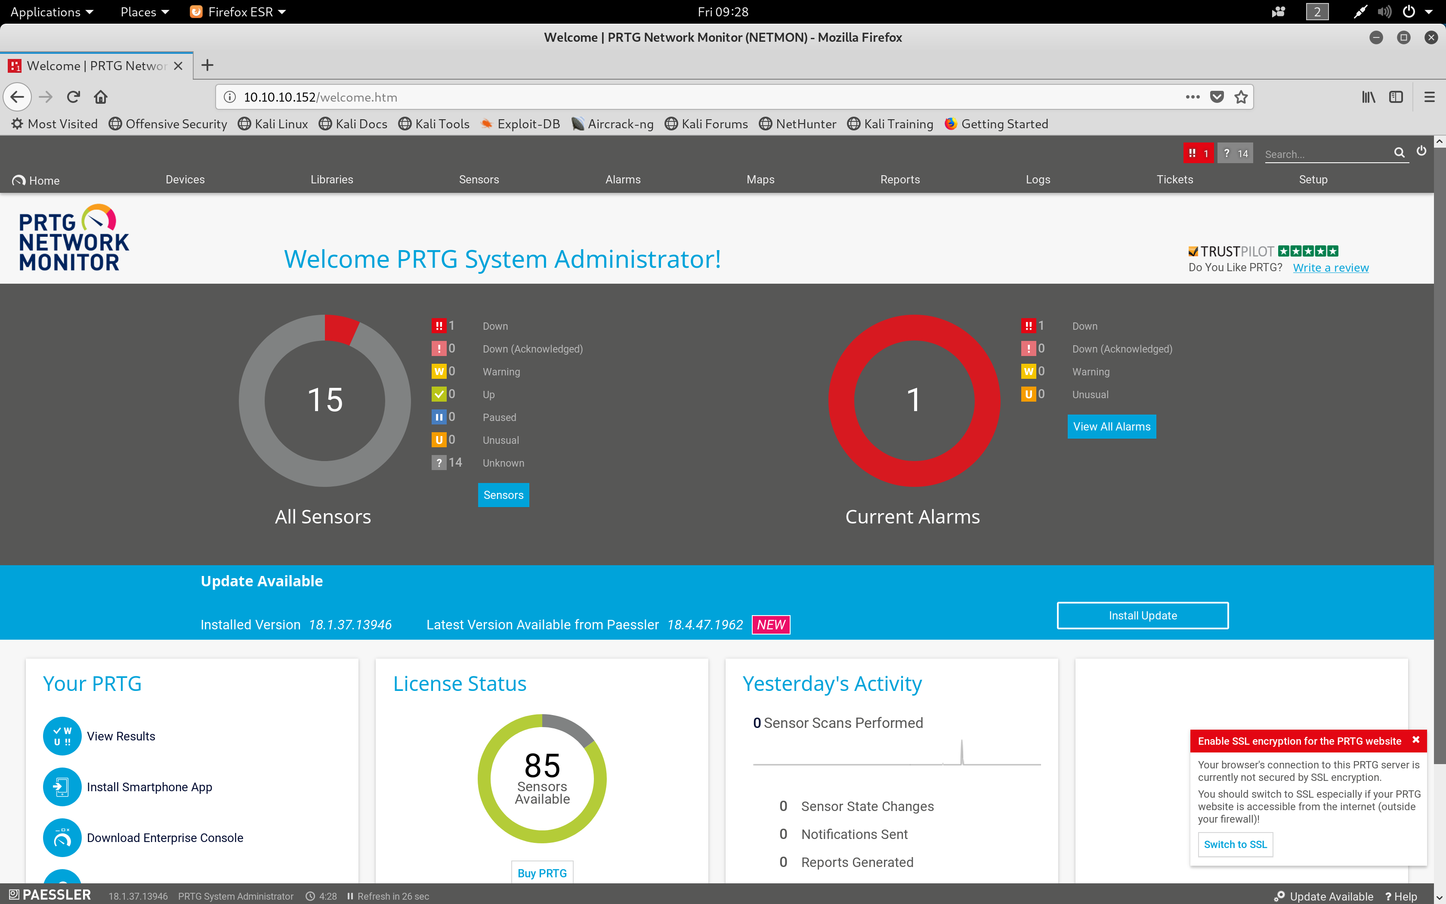This screenshot has height=904, width=1446.
Task: Click the search magnifier icon in PRTG header
Action: [x=1400, y=153]
